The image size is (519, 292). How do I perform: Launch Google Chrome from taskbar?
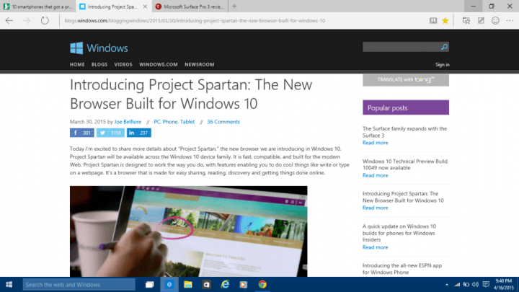tap(262, 284)
